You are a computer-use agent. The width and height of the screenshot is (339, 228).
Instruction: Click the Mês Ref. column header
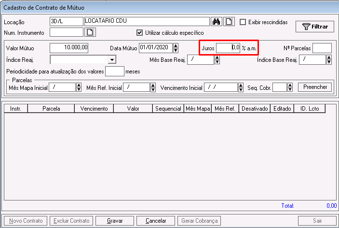pyautogui.click(x=225, y=109)
